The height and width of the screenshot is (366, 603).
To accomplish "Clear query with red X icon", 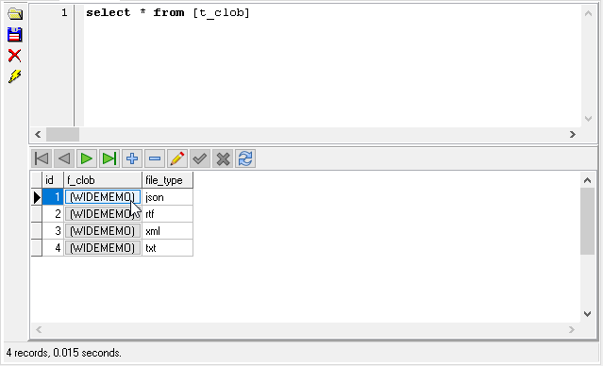I will [x=15, y=56].
